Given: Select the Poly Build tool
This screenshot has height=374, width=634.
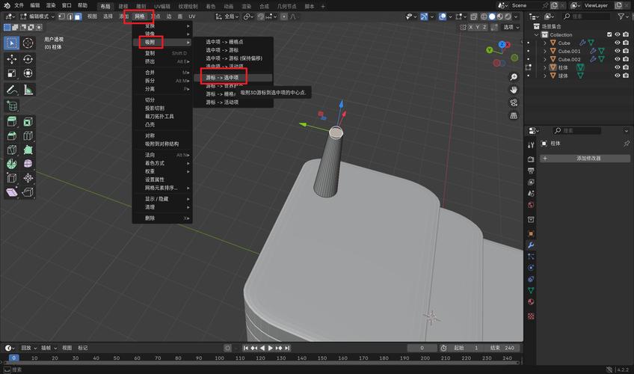Looking at the screenshot, I should [28, 150].
